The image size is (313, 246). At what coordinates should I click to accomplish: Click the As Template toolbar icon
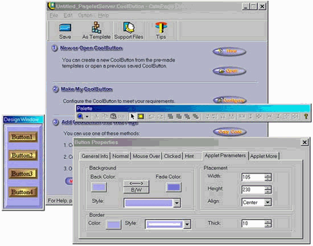coord(96,31)
